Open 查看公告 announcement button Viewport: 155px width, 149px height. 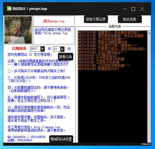coord(65,57)
